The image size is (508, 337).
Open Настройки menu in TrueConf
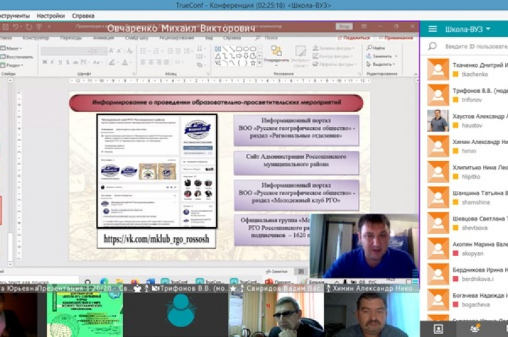coord(50,16)
